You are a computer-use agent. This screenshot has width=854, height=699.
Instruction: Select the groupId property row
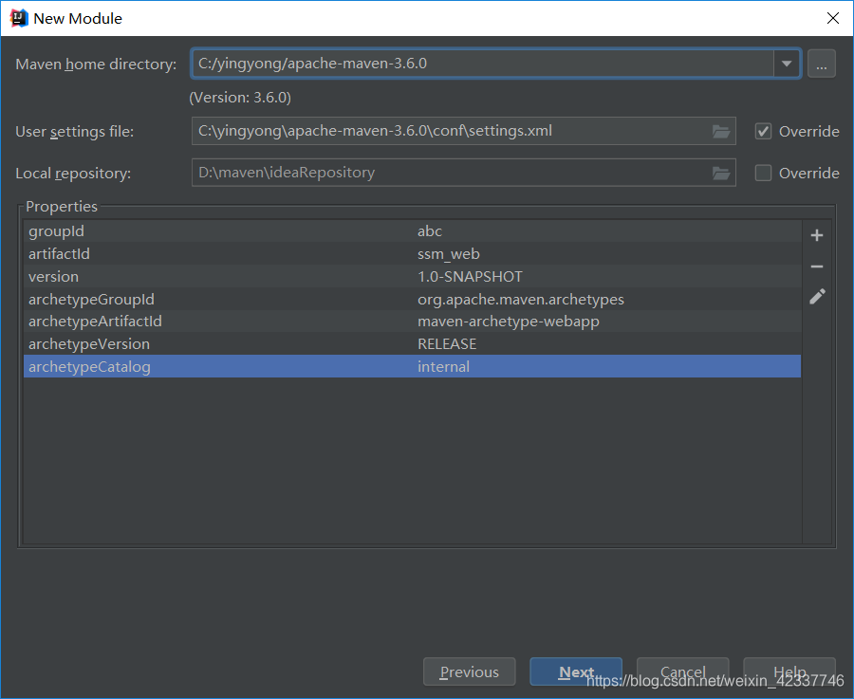tap(413, 230)
